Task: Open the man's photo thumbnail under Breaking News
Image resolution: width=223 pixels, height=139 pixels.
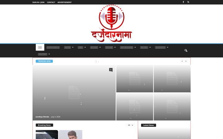Action: point(71,134)
